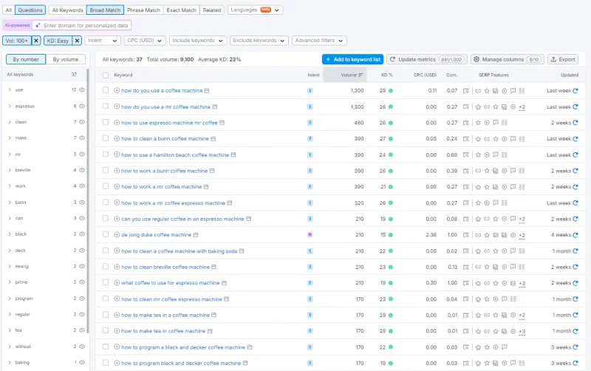
Task: Click Add to keyword list button
Action: coord(352,60)
